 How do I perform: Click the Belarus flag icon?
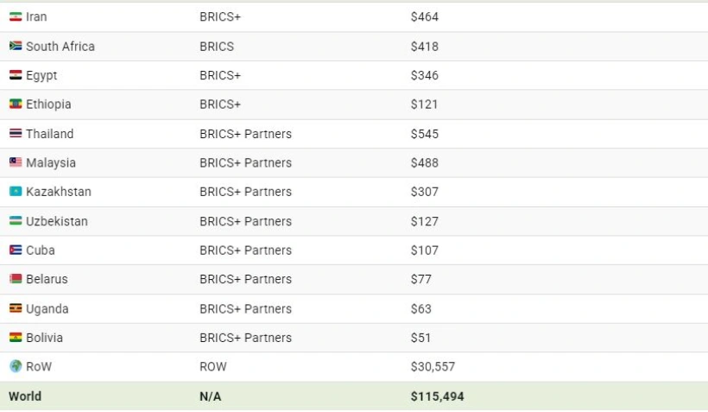[x=16, y=279]
